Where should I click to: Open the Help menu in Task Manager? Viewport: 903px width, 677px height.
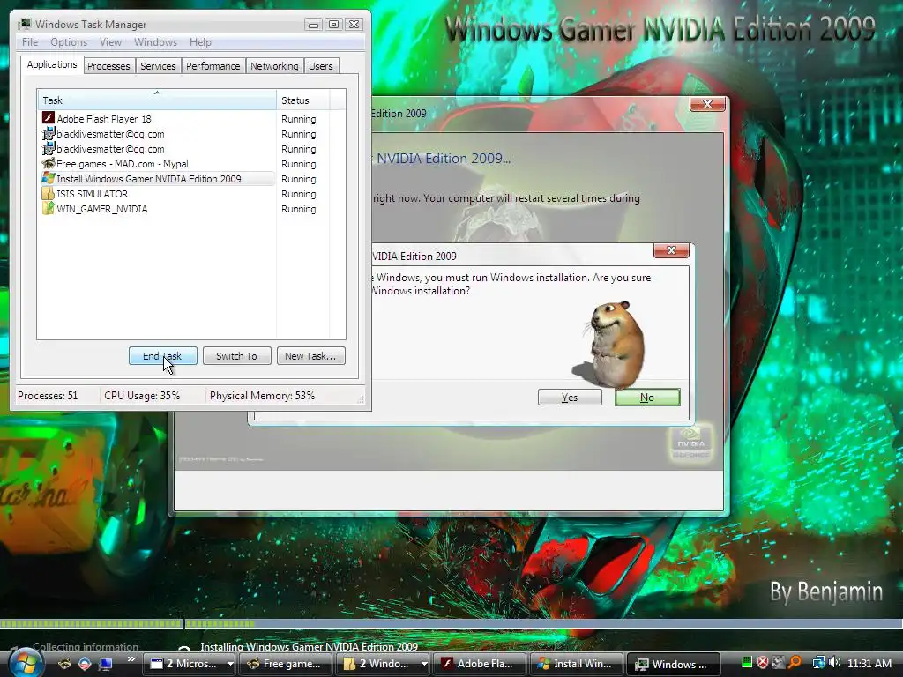pos(200,42)
